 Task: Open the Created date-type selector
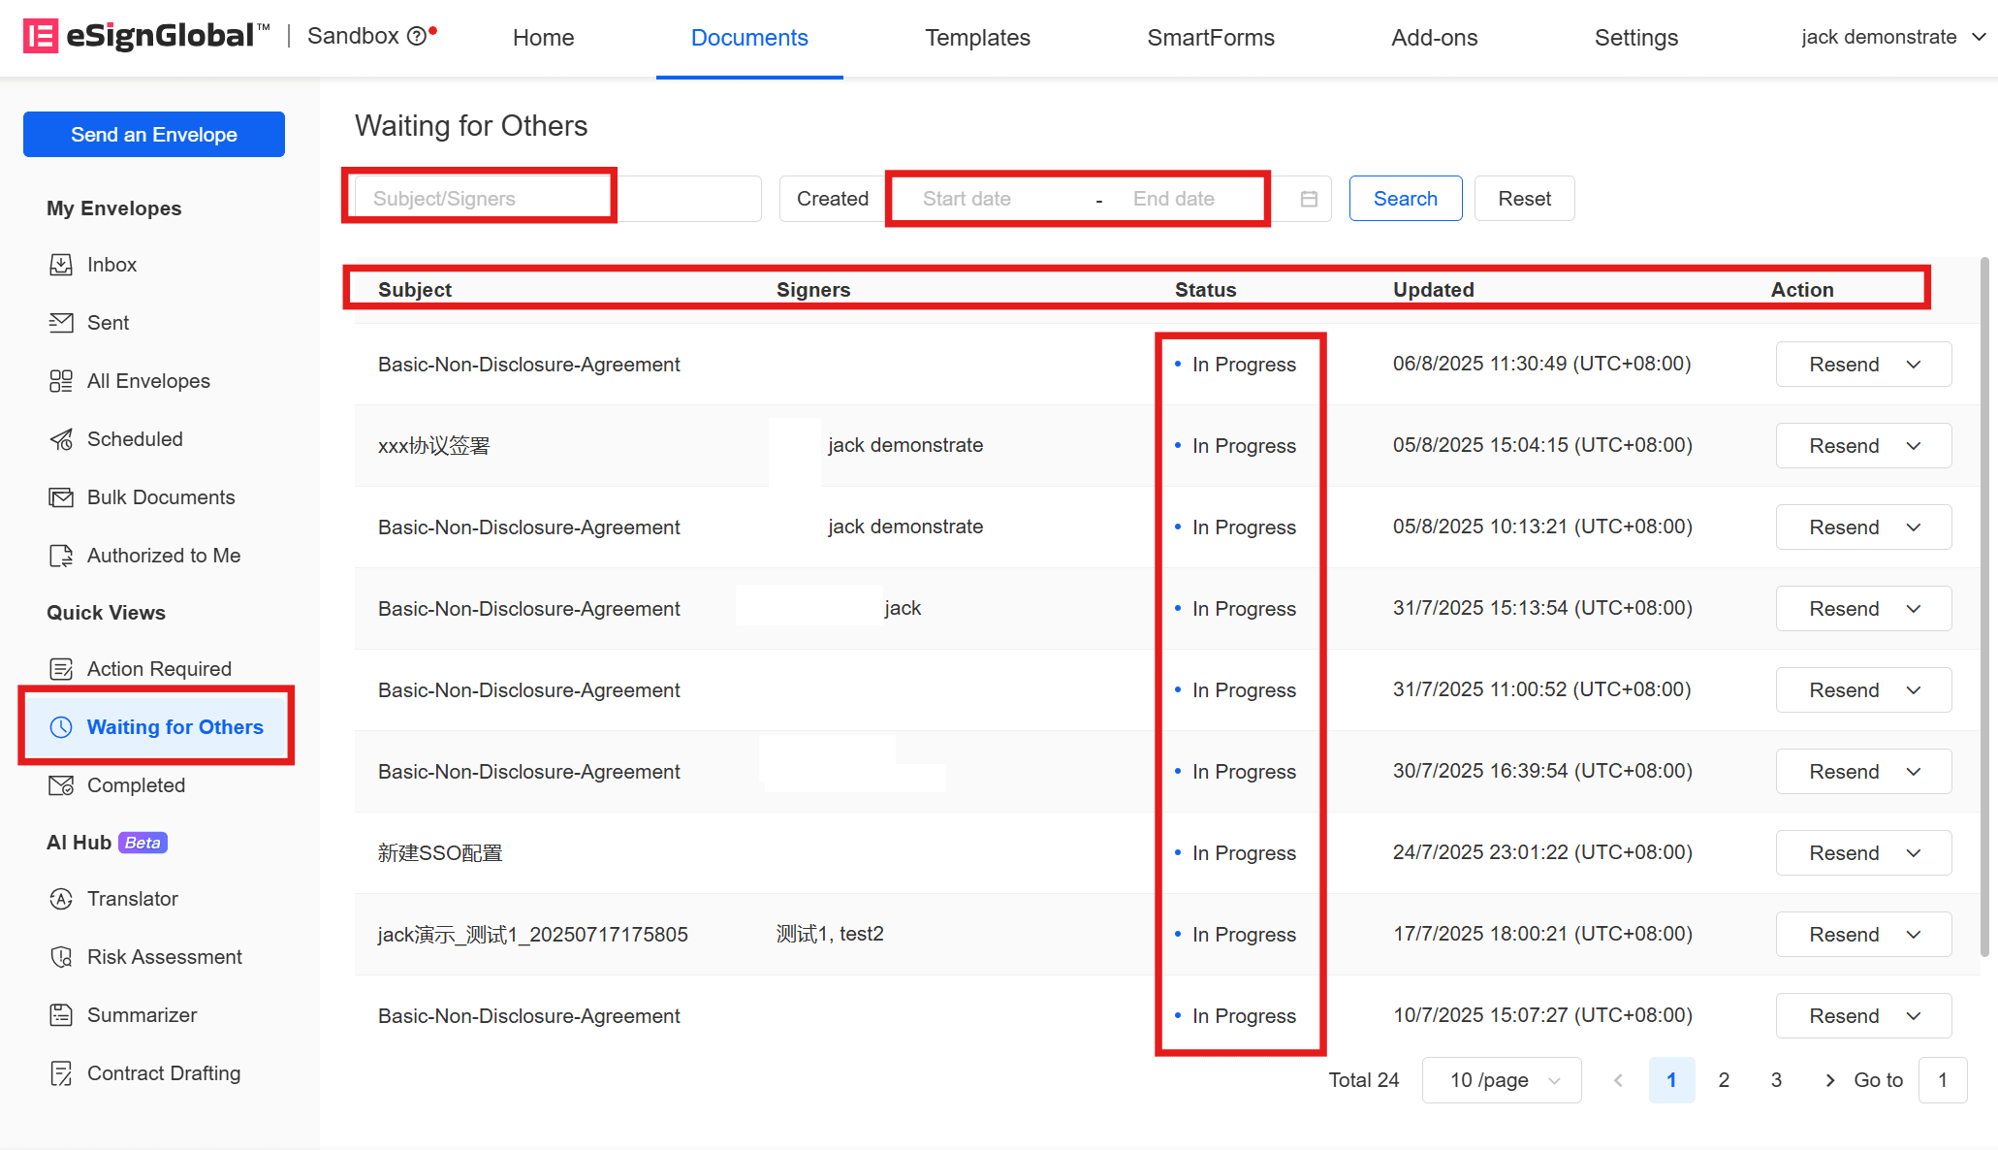coord(832,199)
